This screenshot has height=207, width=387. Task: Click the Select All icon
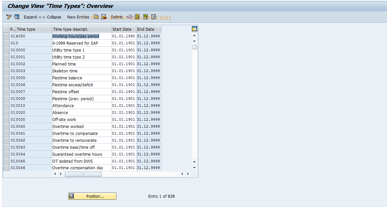click(x=137, y=17)
